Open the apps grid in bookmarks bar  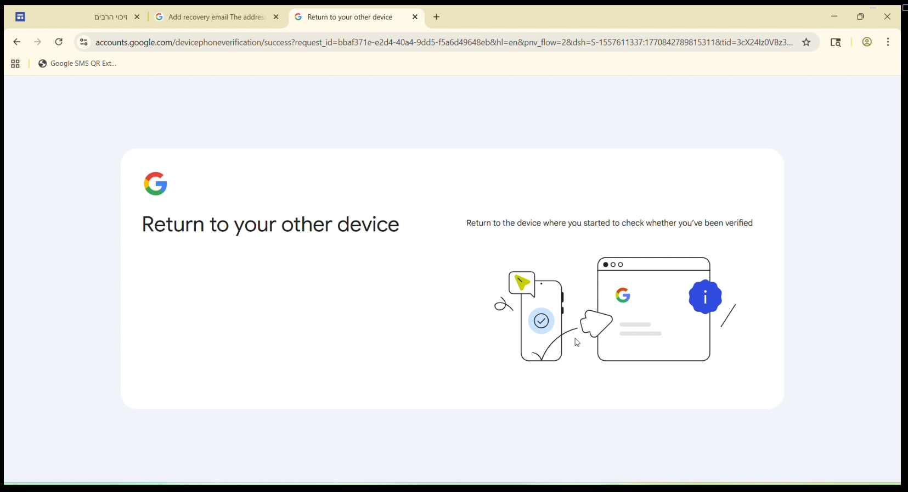coord(15,64)
